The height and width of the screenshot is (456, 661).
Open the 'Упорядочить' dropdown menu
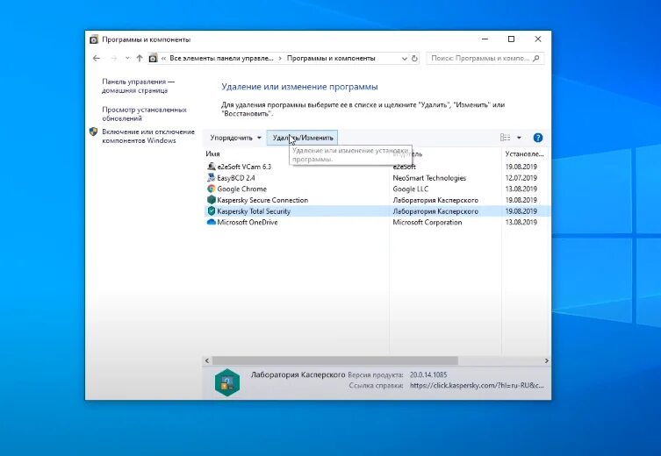tap(235, 138)
